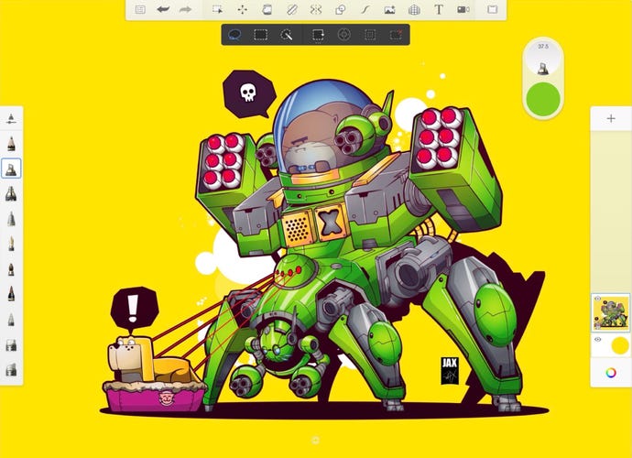Deselect using the red-x selection icon
The image size is (632, 458).
click(397, 35)
